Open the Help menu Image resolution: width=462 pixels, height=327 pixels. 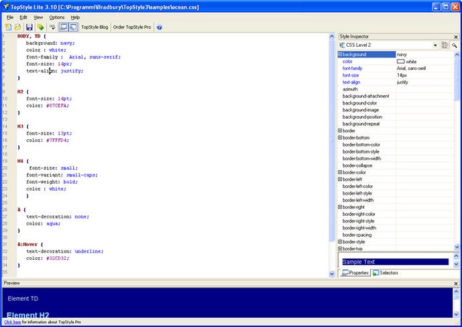coord(75,18)
